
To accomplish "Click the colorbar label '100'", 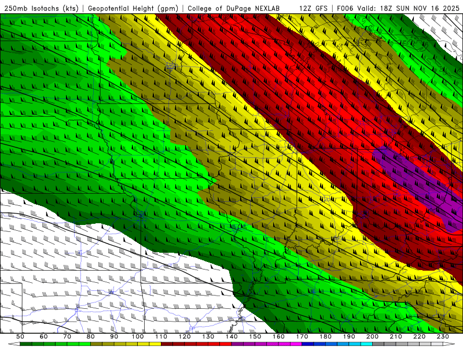I will coord(138,337).
